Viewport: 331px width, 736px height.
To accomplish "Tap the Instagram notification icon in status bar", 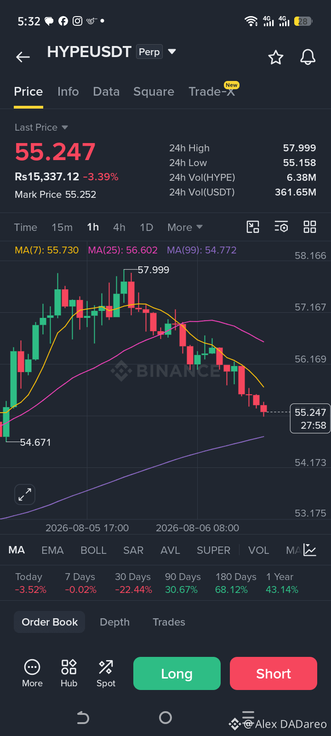I will (78, 21).
